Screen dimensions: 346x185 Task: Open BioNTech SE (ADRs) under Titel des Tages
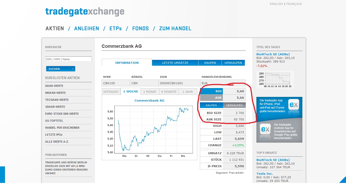tap(273, 54)
